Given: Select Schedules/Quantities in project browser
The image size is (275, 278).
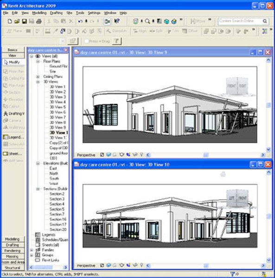Looking at the screenshot, I should [x=55, y=240].
